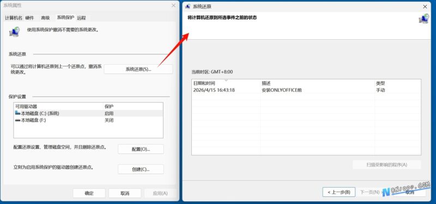Select the 系统保护 tab
This screenshot has width=436, height=204.
coord(65,17)
